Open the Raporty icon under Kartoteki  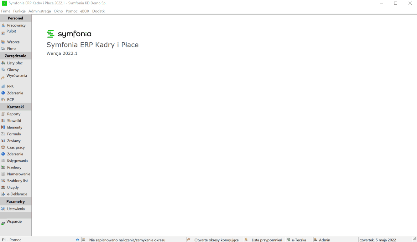point(3,114)
